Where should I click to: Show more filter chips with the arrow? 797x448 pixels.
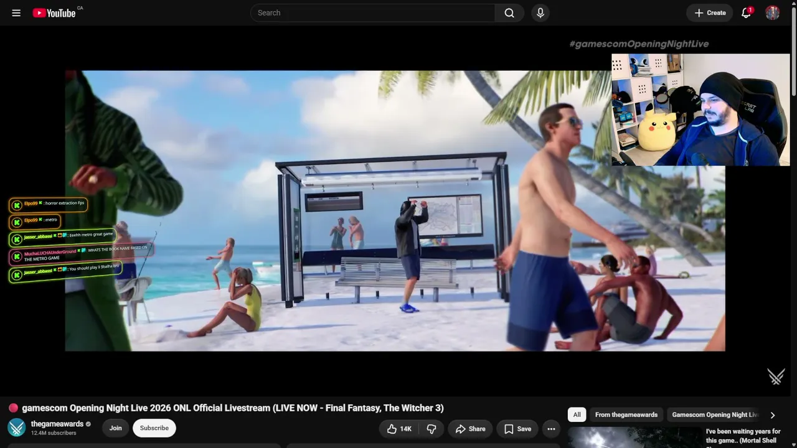tap(773, 415)
